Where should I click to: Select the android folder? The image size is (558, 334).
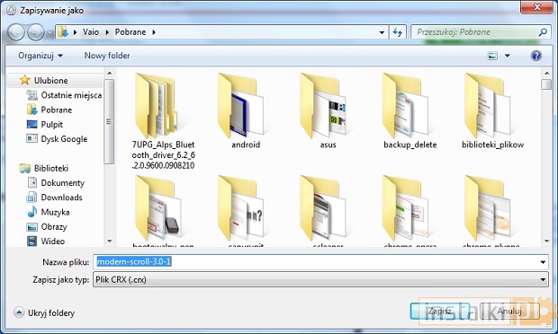246,110
